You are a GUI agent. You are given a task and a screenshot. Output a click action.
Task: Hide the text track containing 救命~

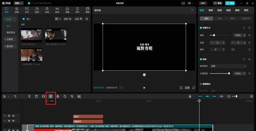[x=13, y=116]
